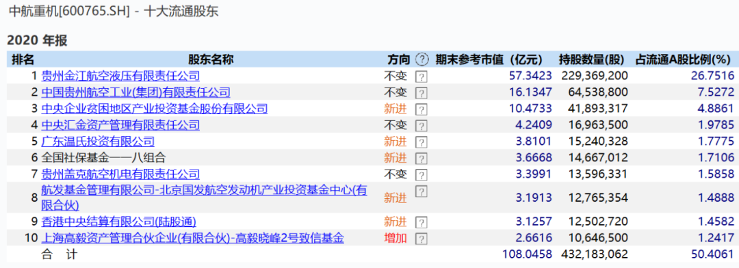Click the 排名 column header
This screenshot has width=739, height=268.
point(23,59)
